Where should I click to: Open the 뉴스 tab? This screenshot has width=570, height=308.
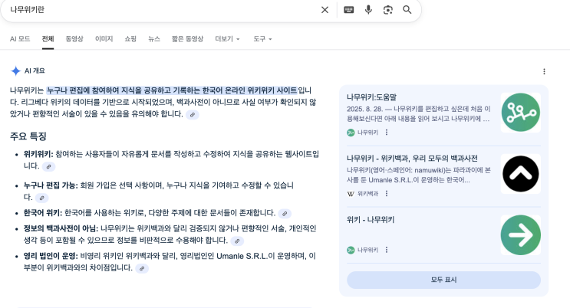154,39
